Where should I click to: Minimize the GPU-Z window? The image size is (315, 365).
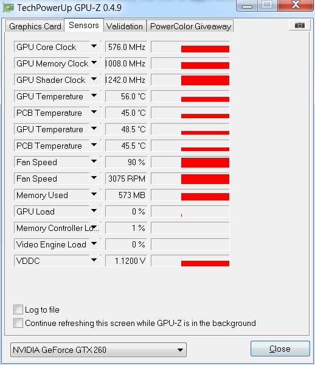(x=247, y=5)
